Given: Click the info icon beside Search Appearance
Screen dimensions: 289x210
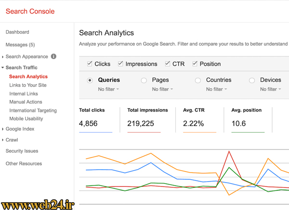Looking at the screenshot, I should point(53,56).
